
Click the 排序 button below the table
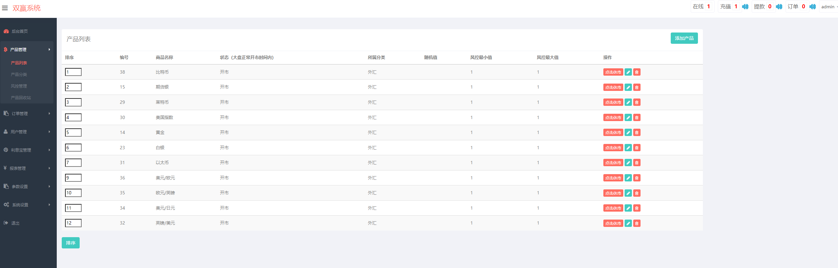(x=70, y=243)
